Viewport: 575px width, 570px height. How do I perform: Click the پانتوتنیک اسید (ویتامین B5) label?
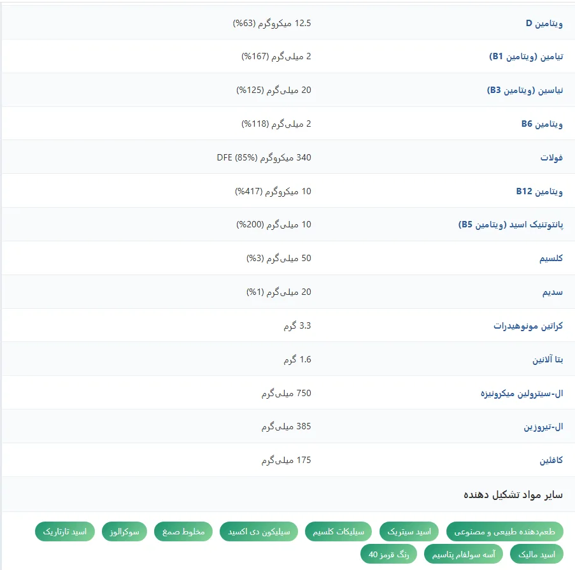(511, 225)
